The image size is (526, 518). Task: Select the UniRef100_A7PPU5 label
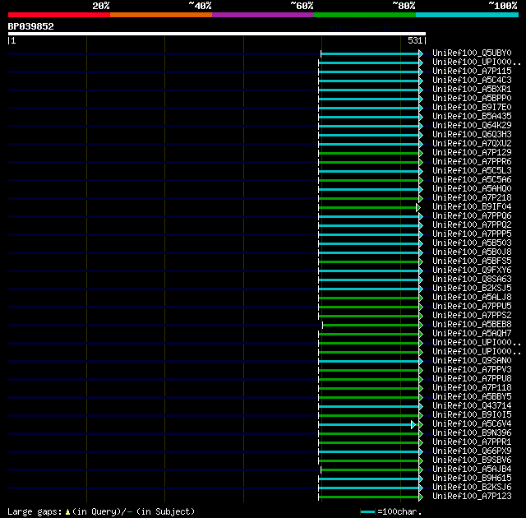pos(472,307)
